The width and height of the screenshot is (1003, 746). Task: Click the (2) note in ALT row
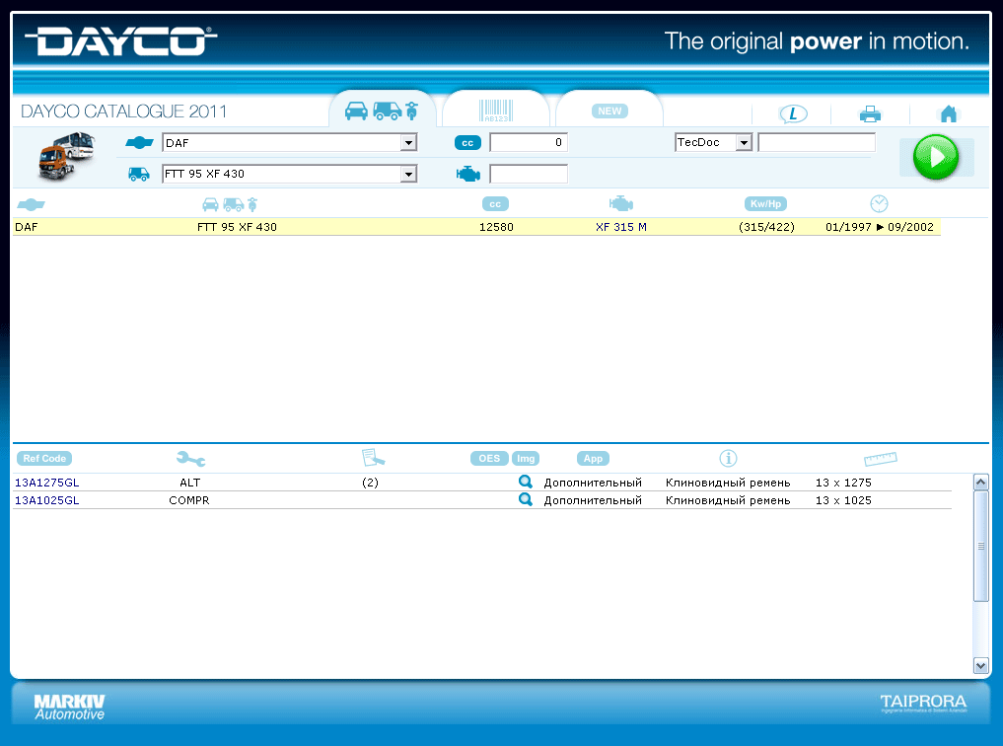click(x=371, y=483)
